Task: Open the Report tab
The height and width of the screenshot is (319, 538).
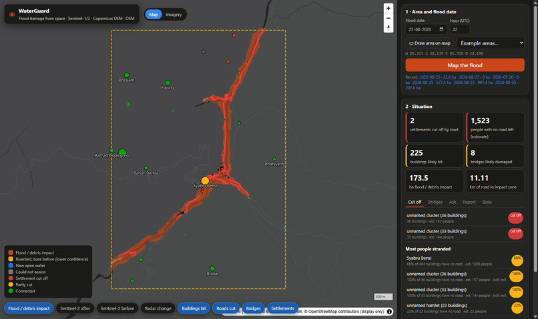Action: tap(469, 202)
